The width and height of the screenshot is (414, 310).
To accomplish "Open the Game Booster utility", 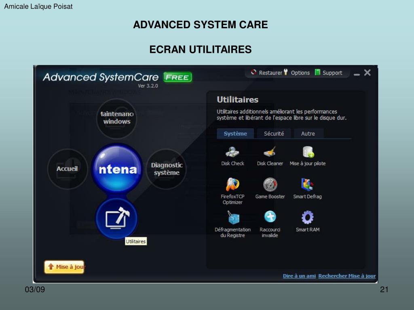I will click(x=270, y=189).
